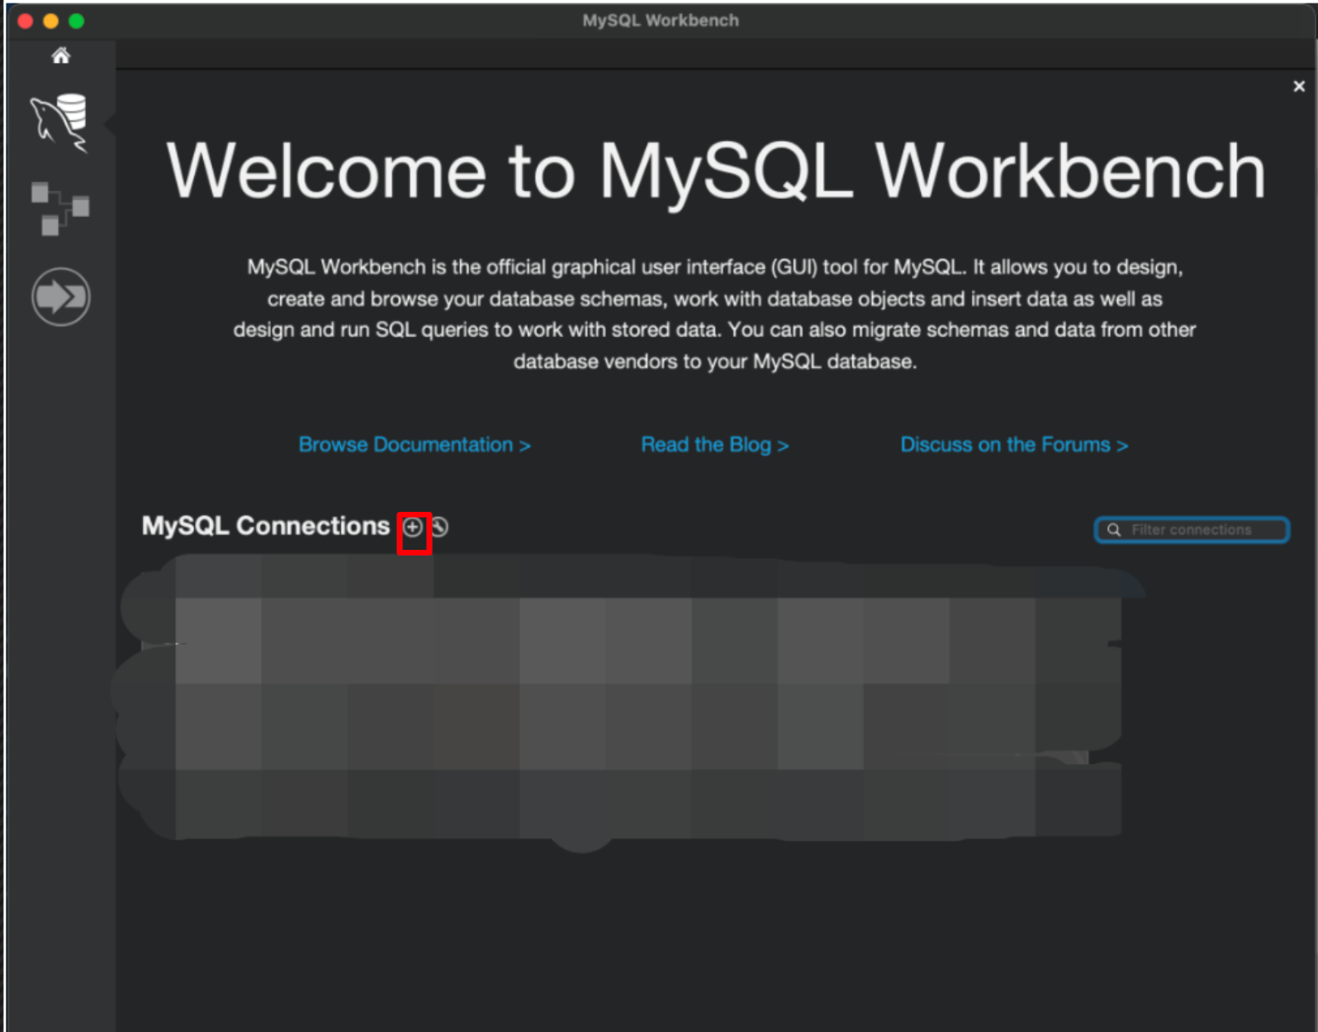Dismiss the welcome message with X
1318x1032 pixels.
click(1299, 86)
